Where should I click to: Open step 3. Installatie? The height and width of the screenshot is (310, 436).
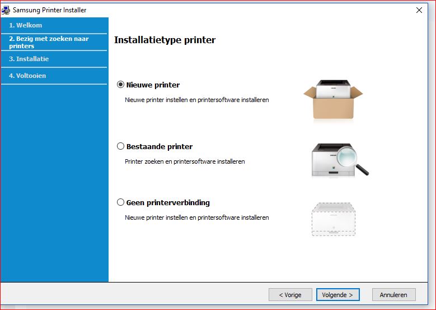tap(29, 59)
